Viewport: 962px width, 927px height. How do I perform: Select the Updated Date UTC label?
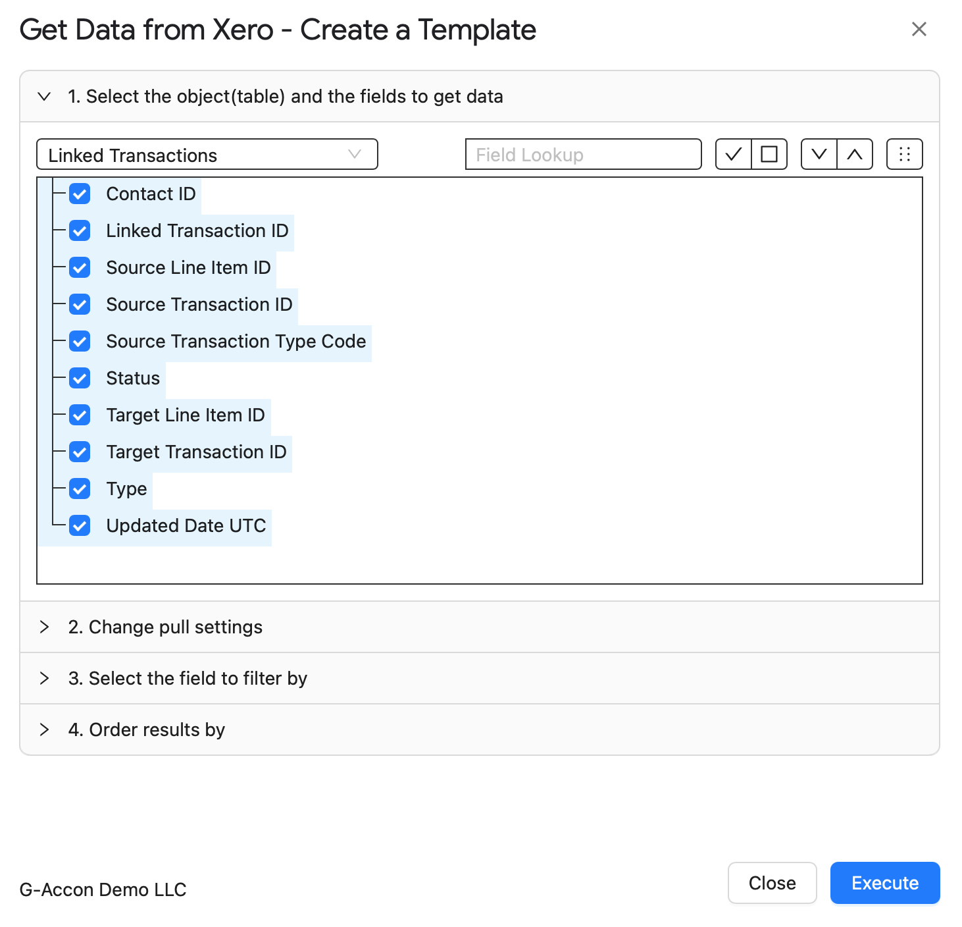coord(186,525)
